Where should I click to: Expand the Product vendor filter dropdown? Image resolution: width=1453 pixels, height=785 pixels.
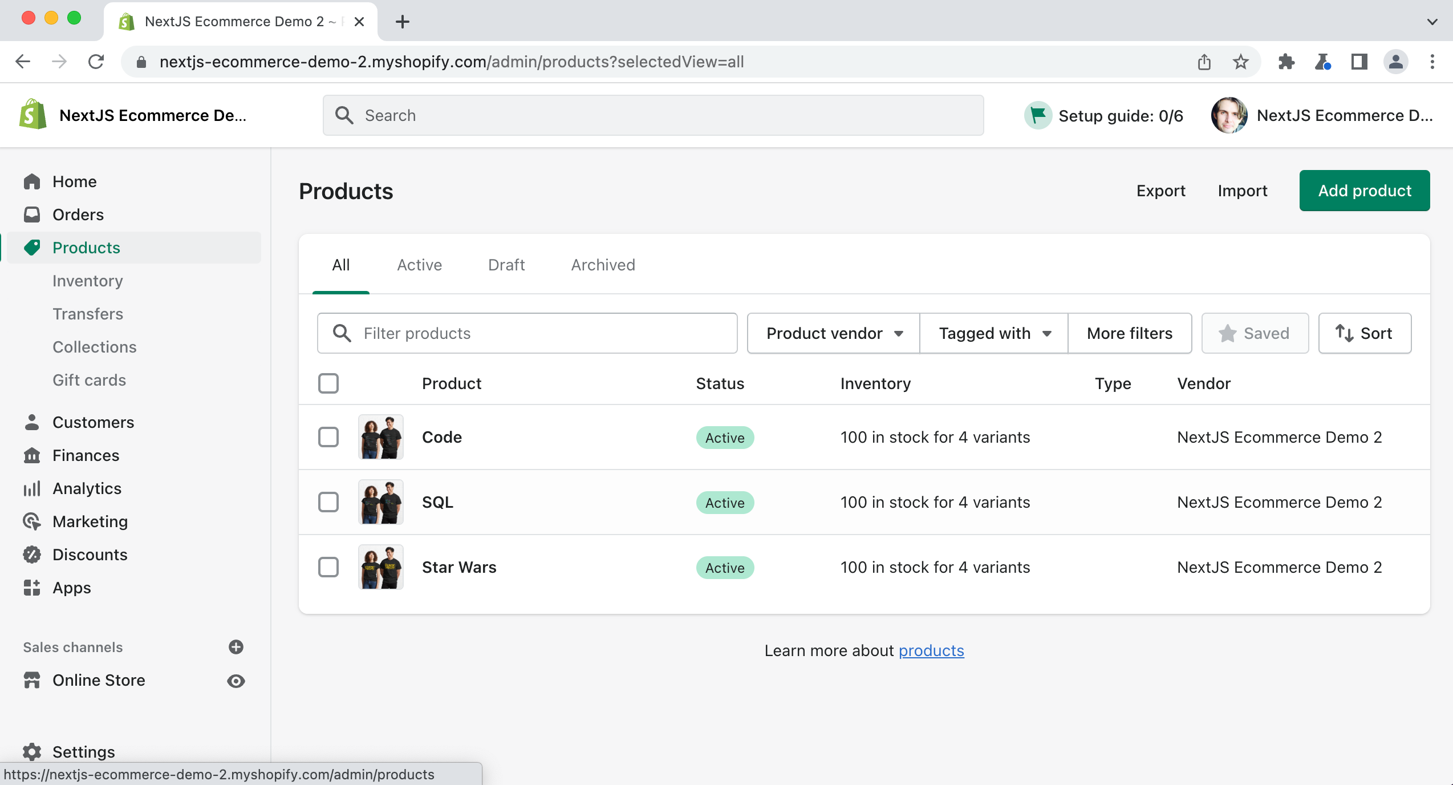click(x=834, y=333)
